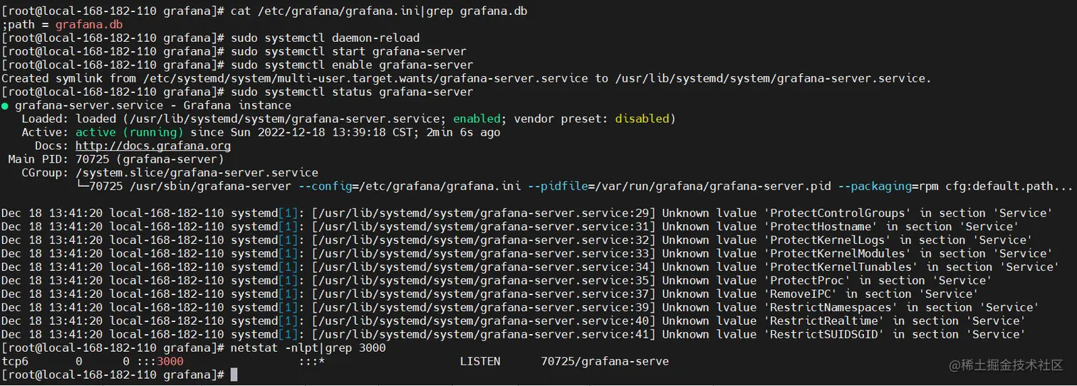Select the 'RestrictSUIDSGID' lvalue text

(x=824, y=335)
